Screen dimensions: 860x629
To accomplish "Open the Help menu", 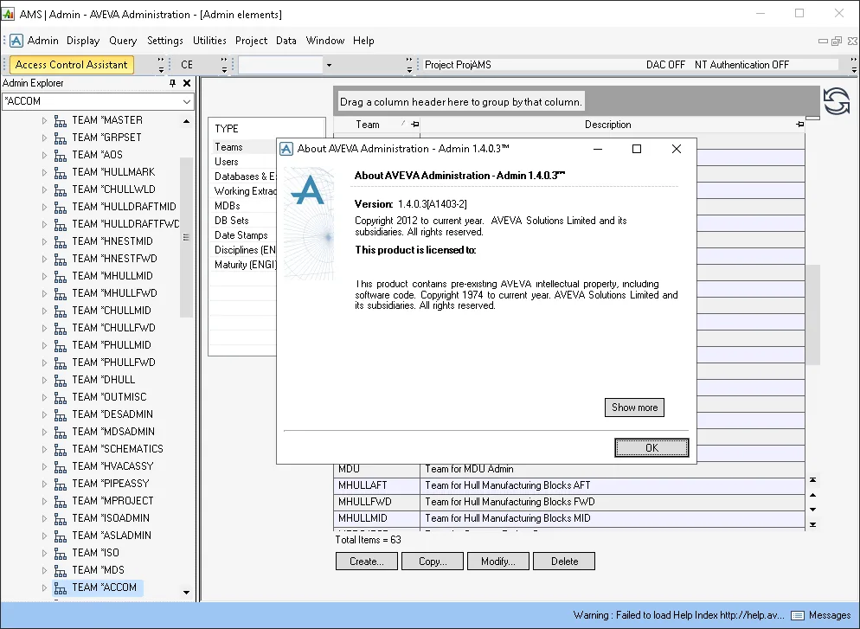I will click(x=363, y=41).
